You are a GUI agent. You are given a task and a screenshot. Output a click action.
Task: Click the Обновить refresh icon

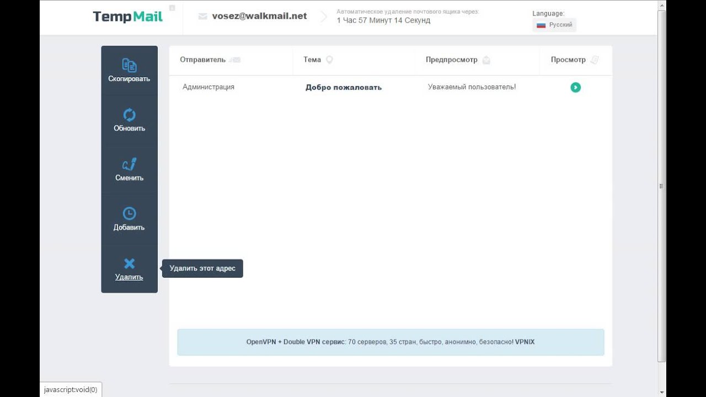pyautogui.click(x=129, y=115)
